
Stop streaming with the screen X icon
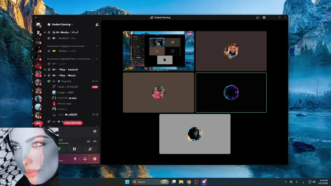point(95,131)
